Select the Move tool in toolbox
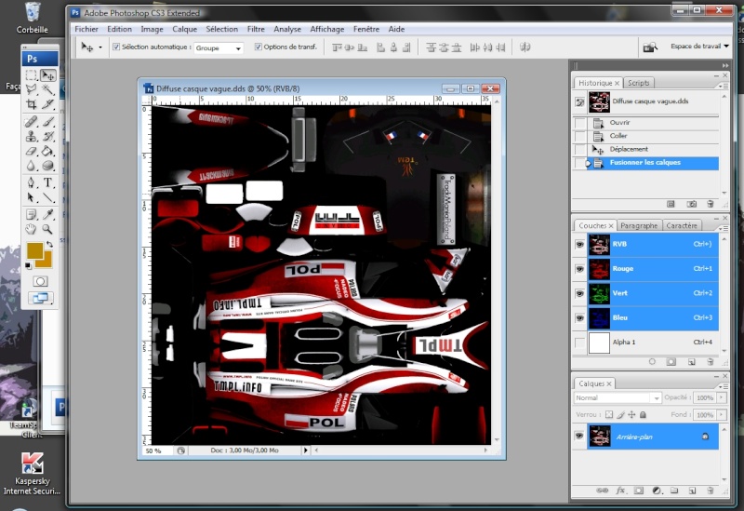744x511 pixels. point(48,75)
